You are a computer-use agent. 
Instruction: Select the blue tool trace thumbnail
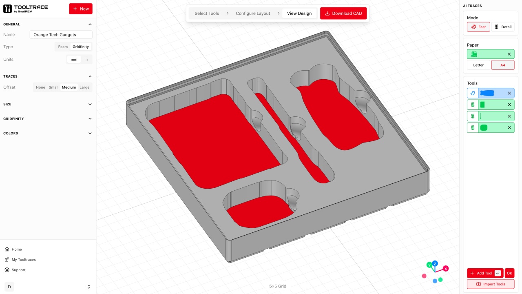[487, 93]
